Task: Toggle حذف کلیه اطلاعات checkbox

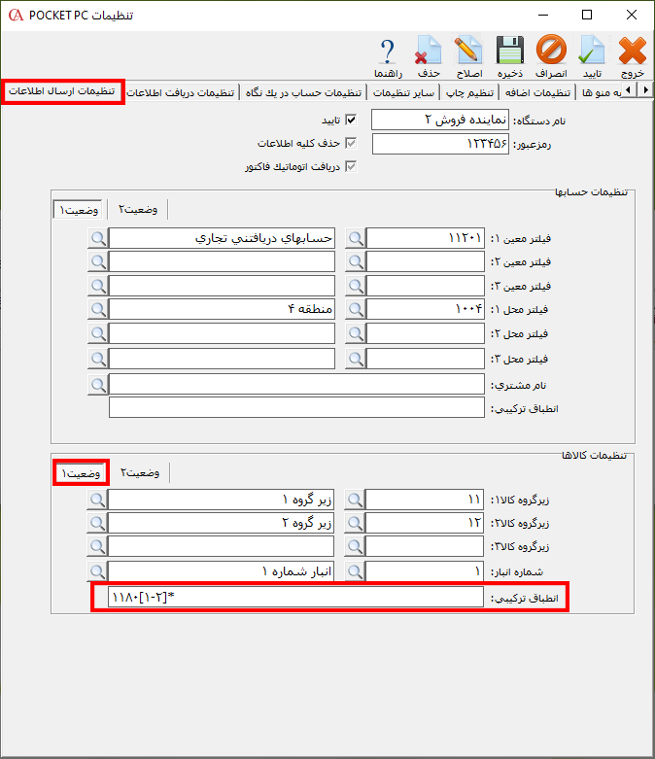Action: pos(352,144)
